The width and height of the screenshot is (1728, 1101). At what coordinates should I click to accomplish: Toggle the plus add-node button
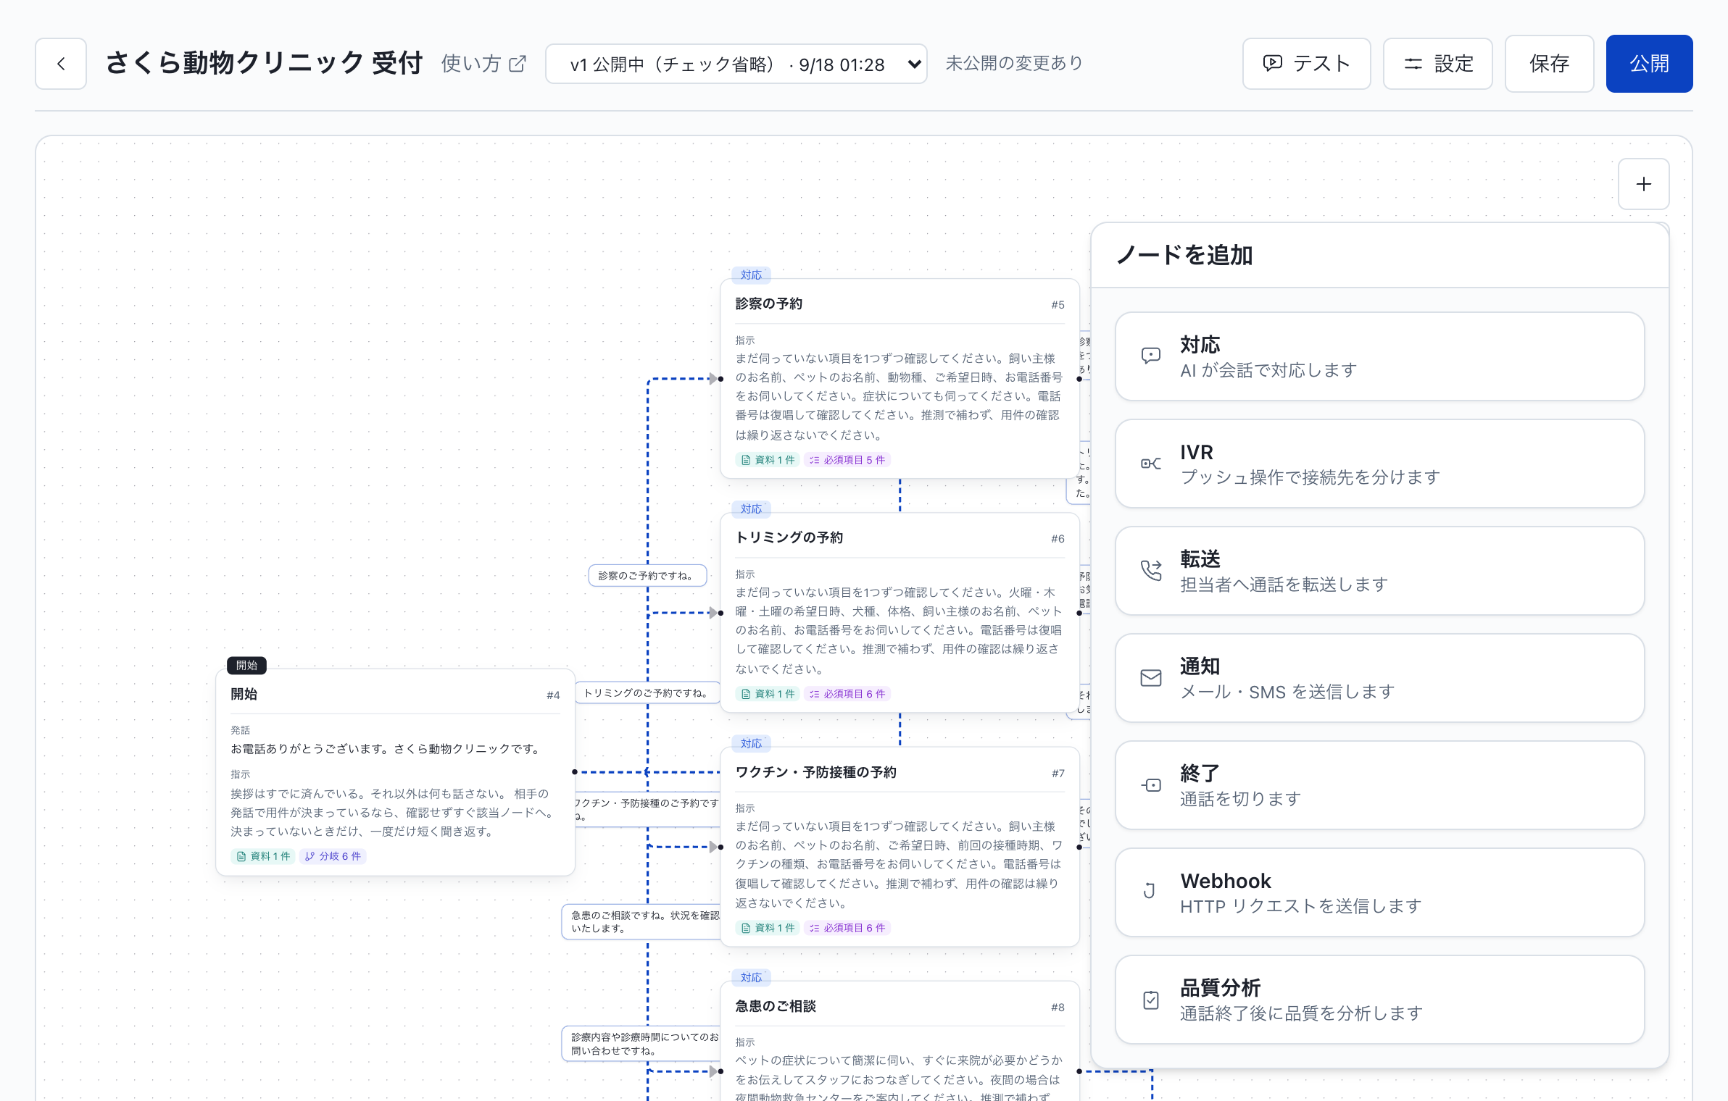(x=1643, y=184)
